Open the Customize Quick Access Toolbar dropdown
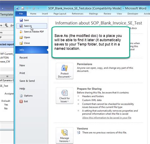This screenshot has width=150, height=144. click(38, 8)
